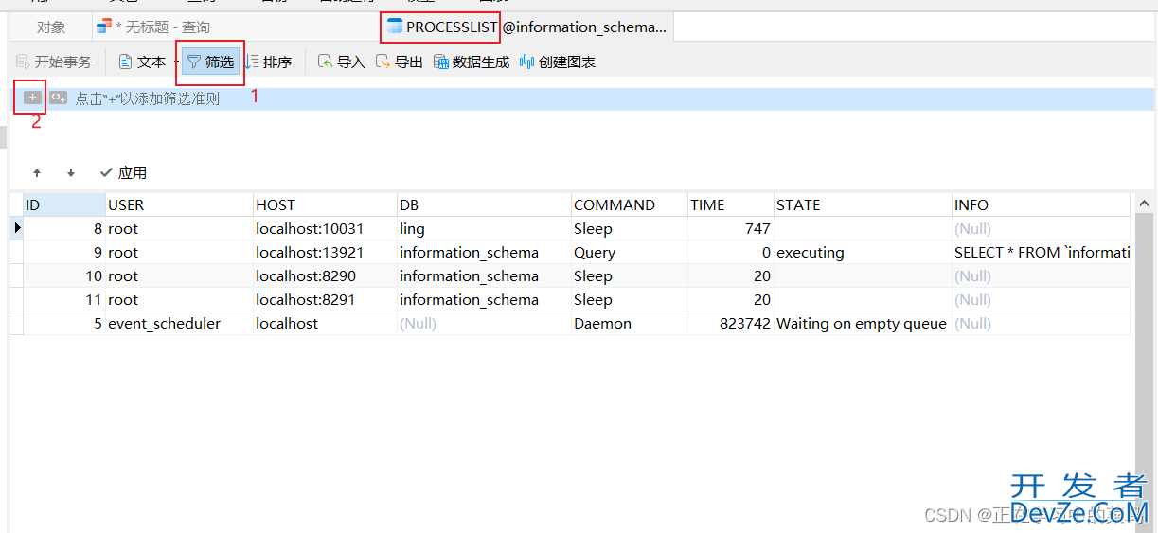This screenshot has height=533, width=1158.
Task: Click the INFO column header
Action: [1041, 204]
